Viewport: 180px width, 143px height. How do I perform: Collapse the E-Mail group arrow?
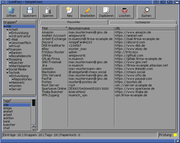pos(7,40)
